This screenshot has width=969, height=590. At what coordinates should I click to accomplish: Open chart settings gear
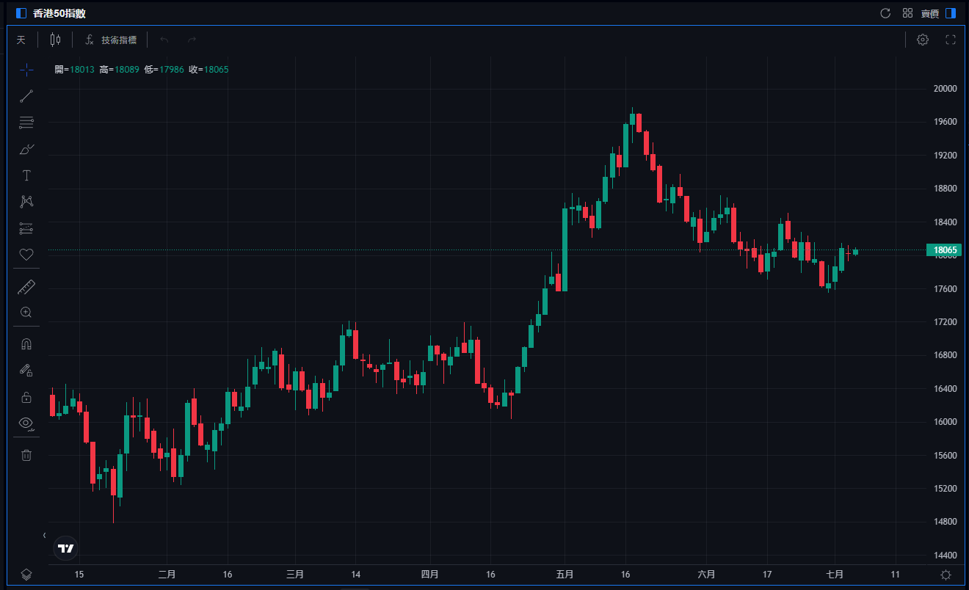pyautogui.click(x=923, y=40)
